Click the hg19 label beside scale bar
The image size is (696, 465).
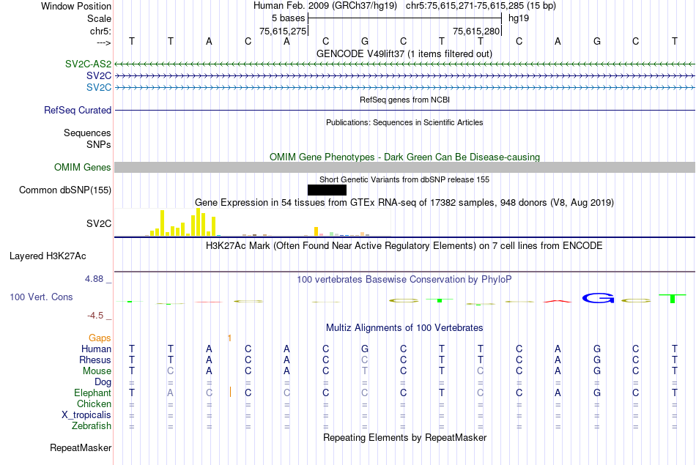[519, 18]
